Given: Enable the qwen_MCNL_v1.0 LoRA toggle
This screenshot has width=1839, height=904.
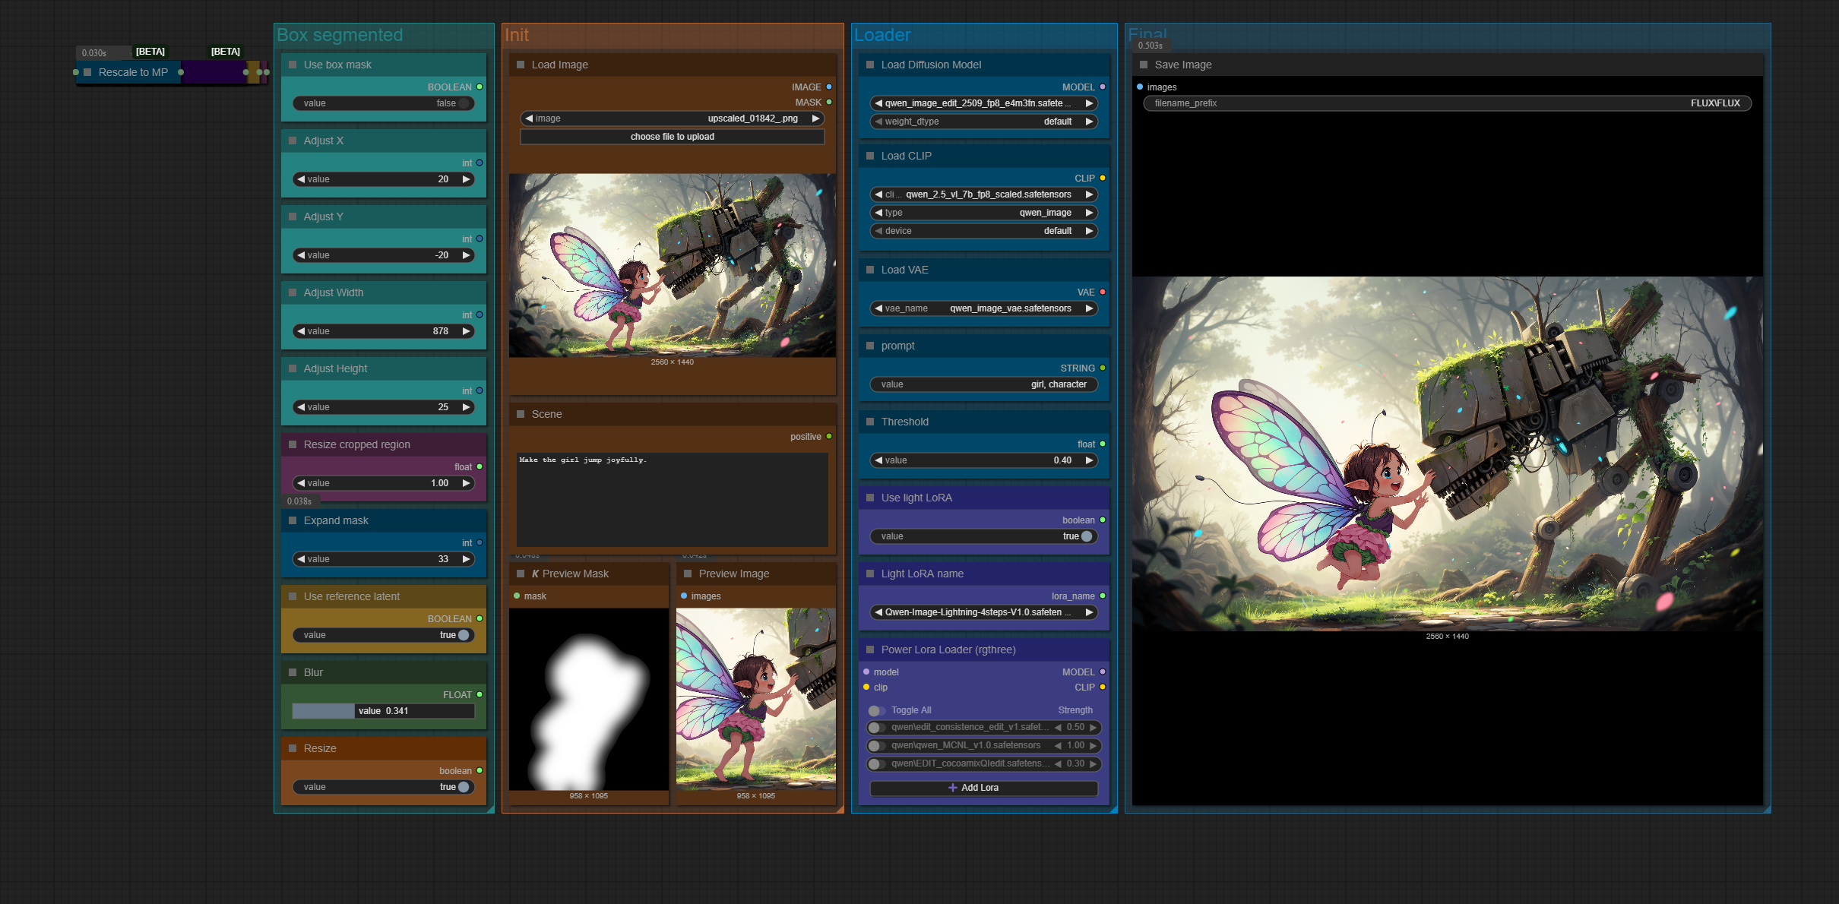Looking at the screenshot, I should point(876,746).
